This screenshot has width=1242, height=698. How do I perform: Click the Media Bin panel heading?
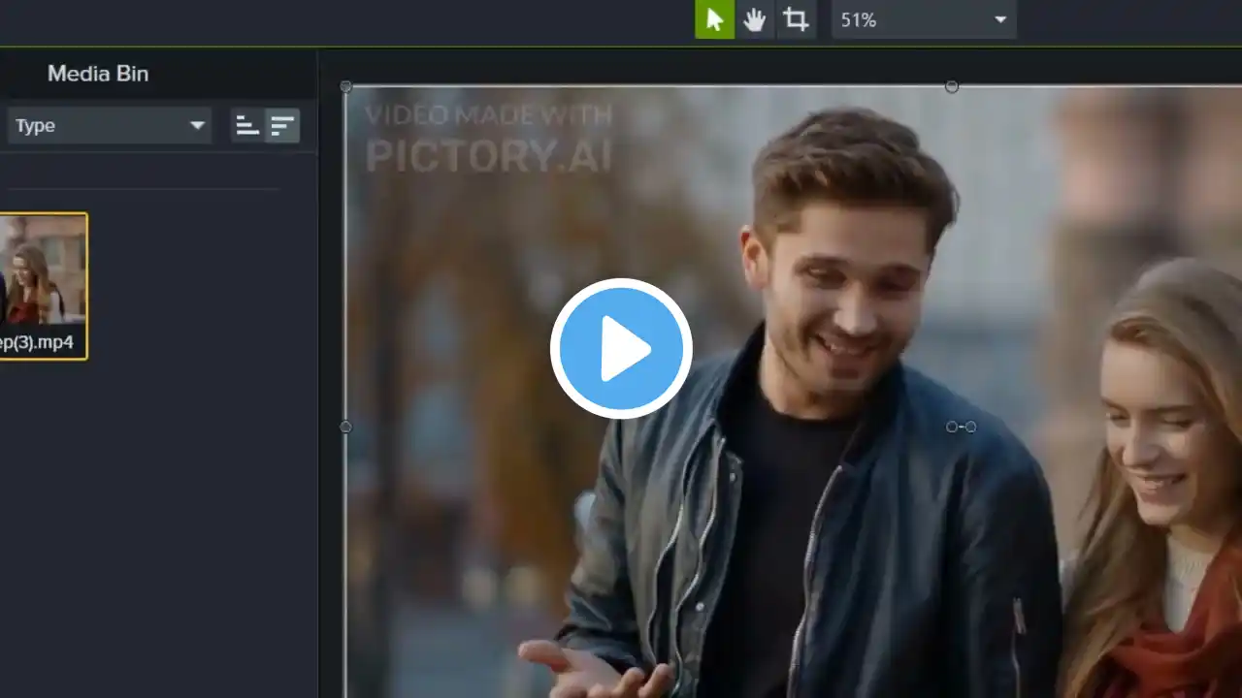click(x=98, y=74)
